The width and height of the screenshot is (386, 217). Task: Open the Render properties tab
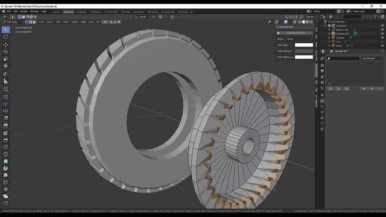[x=322, y=66]
